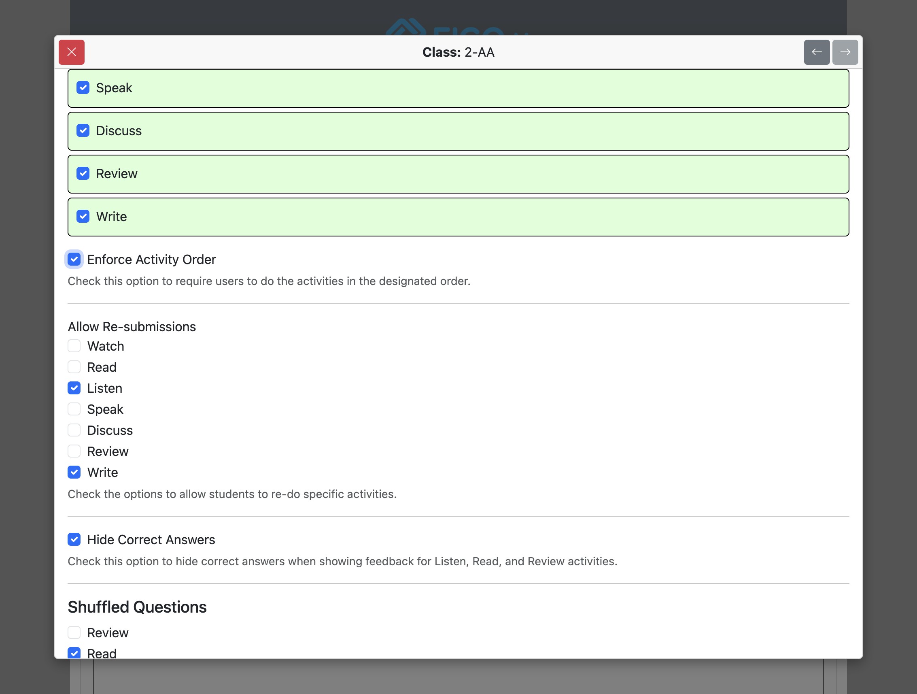Click the Discuss label in green row

point(119,131)
